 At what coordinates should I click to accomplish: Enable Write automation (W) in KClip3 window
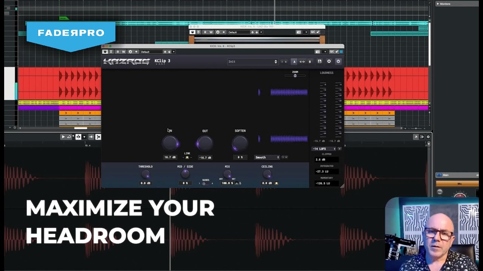[123, 52]
